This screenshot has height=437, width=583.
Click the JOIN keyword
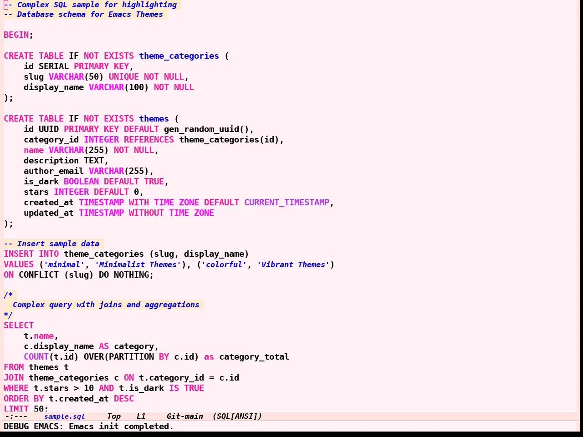coord(14,378)
